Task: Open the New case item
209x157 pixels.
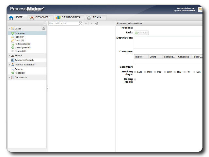Action: [x=20, y=33]
